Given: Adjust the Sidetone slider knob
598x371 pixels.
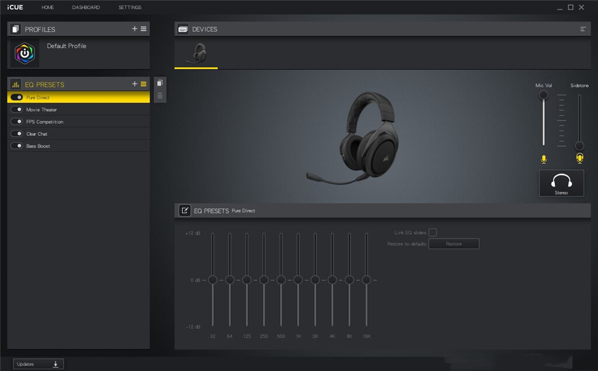Looking at the screenshot, I should [x=579, y=145].
